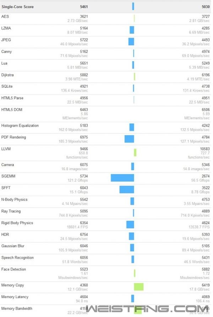The height and width of the screenshot is (317, 213).
Task: Click the LLVM green comparison bar
Action: 135,152
